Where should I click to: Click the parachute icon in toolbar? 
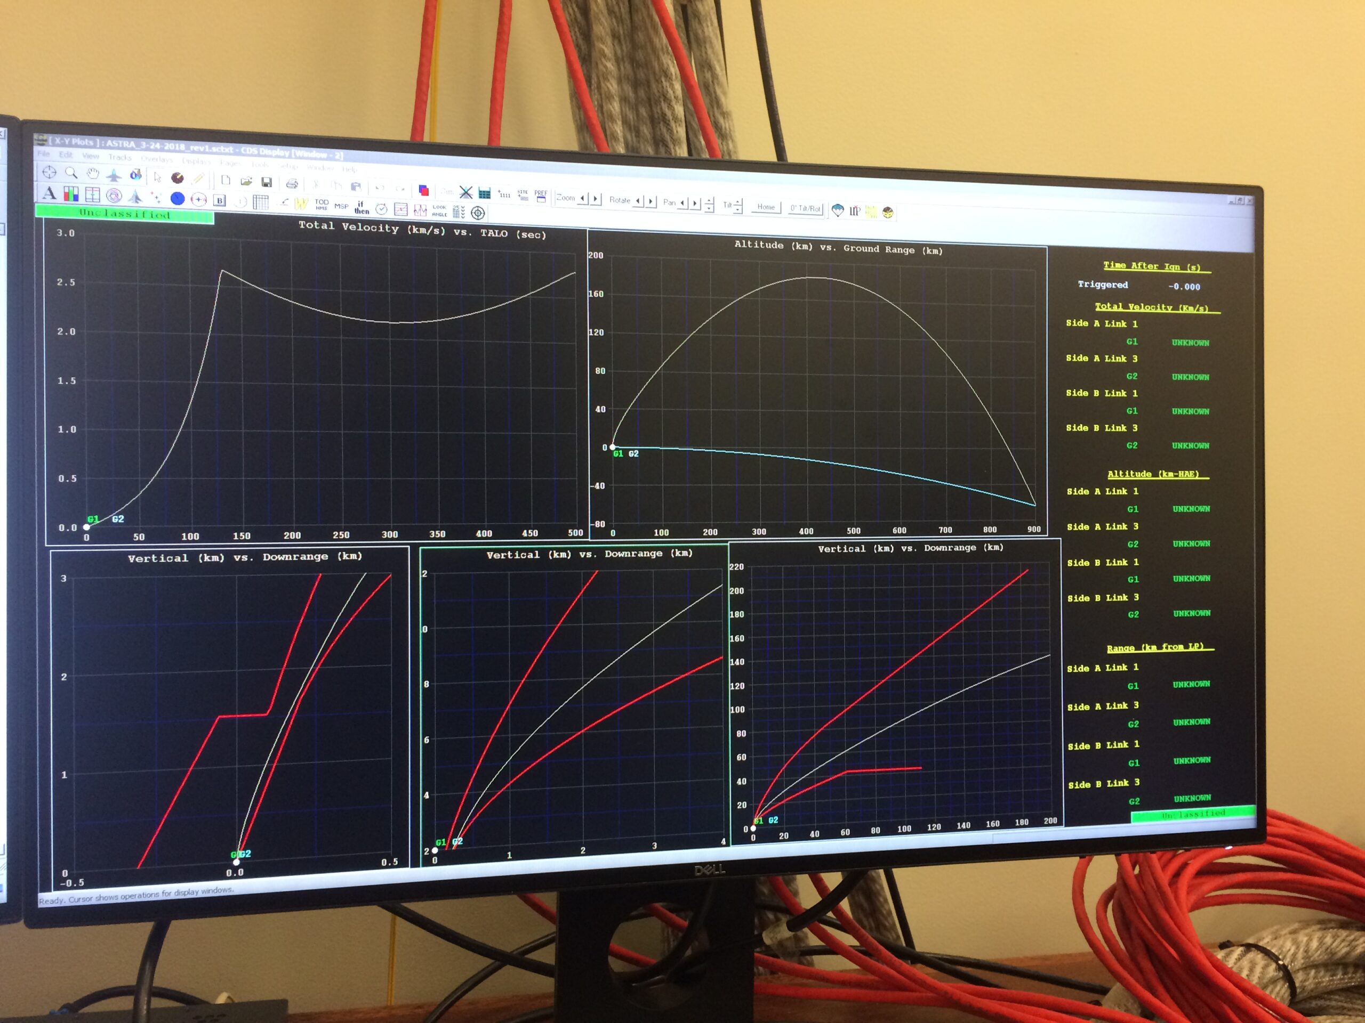(837, 210)
